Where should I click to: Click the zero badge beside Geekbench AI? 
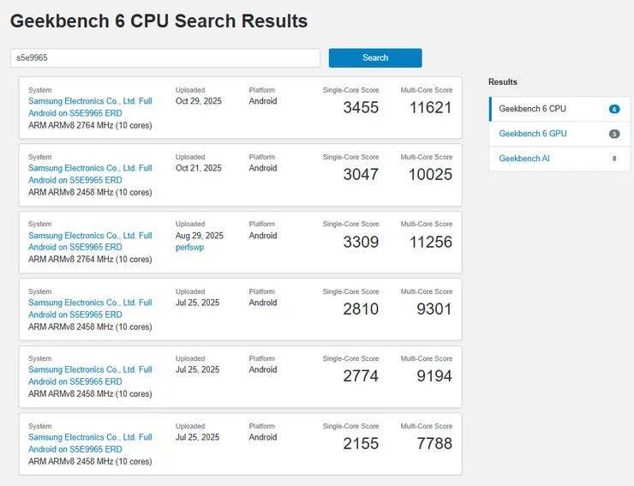(x=614, y=159)
